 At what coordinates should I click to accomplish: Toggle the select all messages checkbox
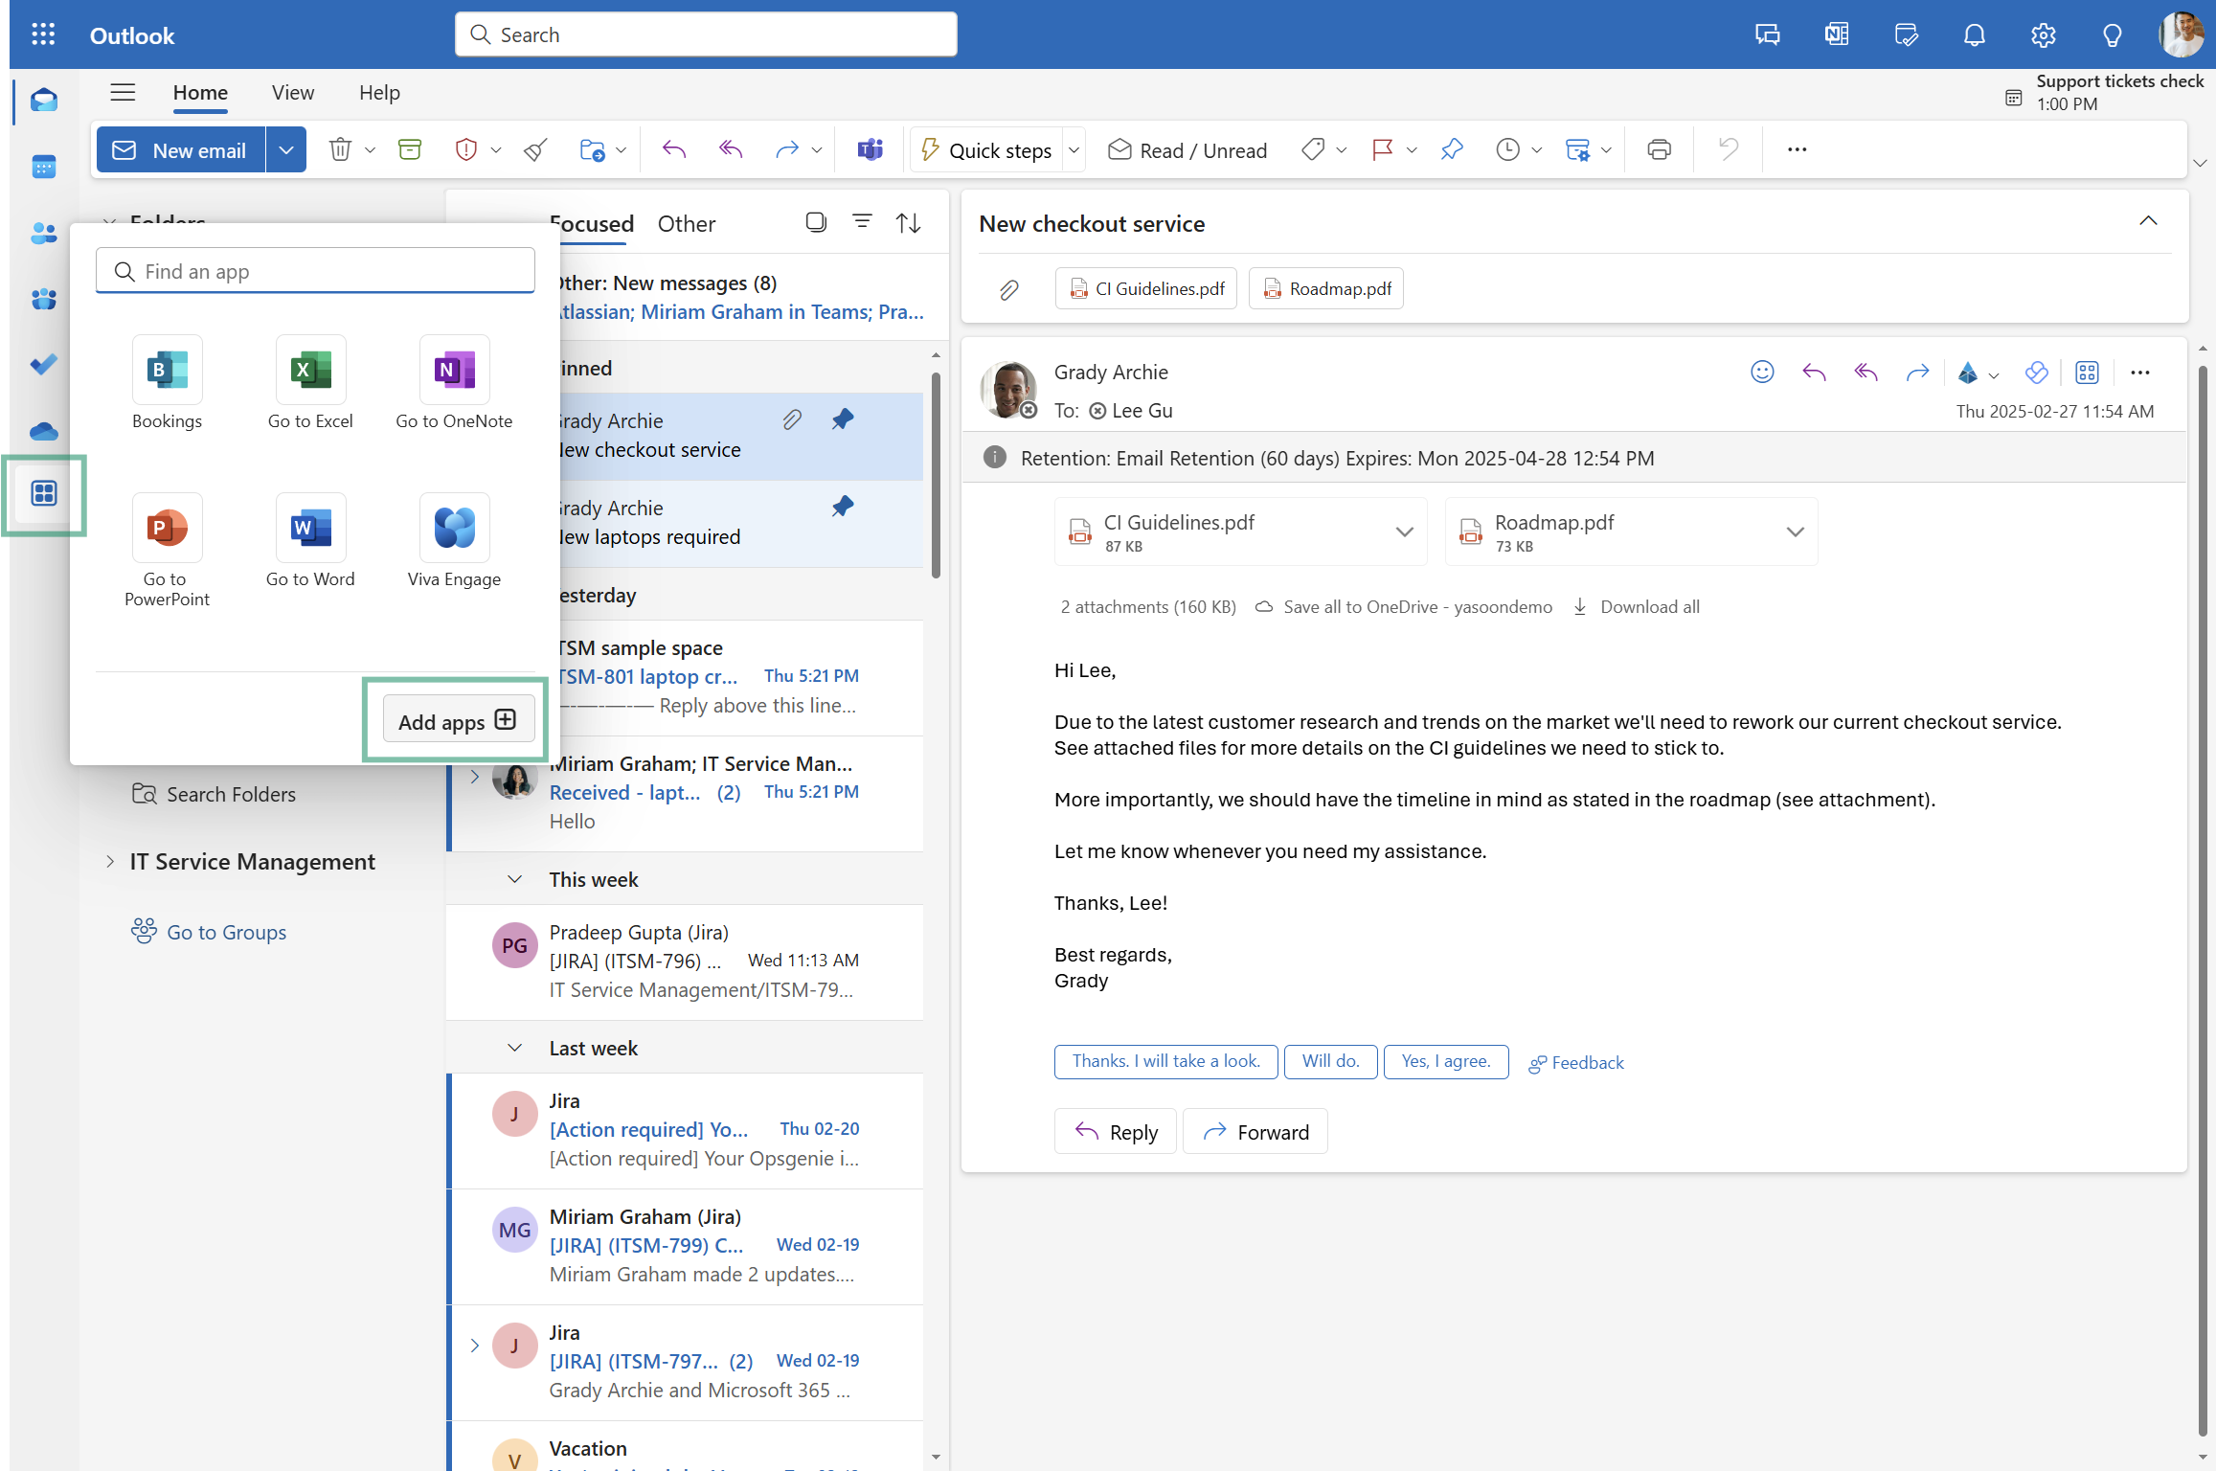(816, 223)
